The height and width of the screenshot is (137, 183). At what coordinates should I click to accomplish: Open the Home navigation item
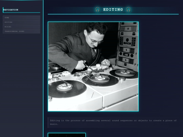21,18
